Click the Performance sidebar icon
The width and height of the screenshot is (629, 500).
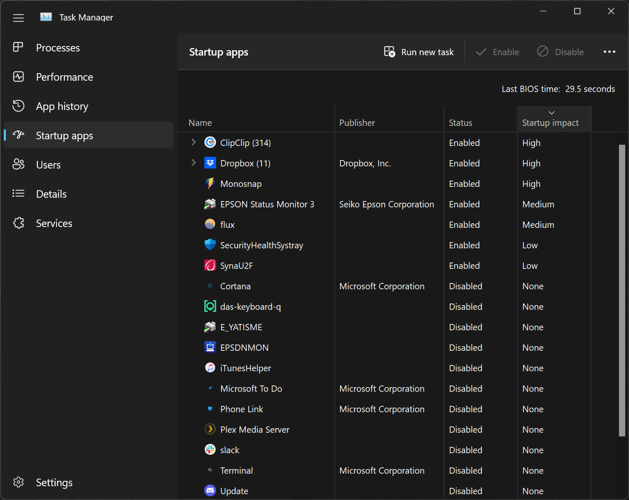[x=18, y=77]
